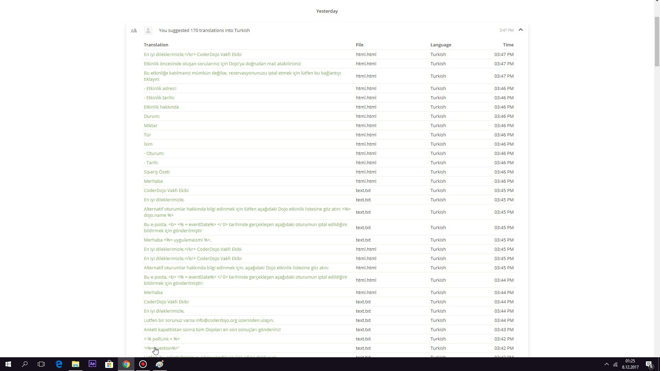Click 'You suggested 170 translations into Turkish' text
The width and height of the screenshot is (660, 371).
click(x=204, y=31)
